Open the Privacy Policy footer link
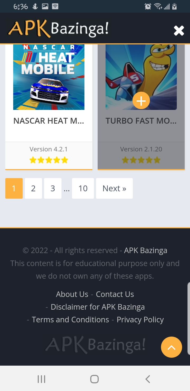Viewport: 190px width, 391px height. pyautogui.click(x=140, y=320)
